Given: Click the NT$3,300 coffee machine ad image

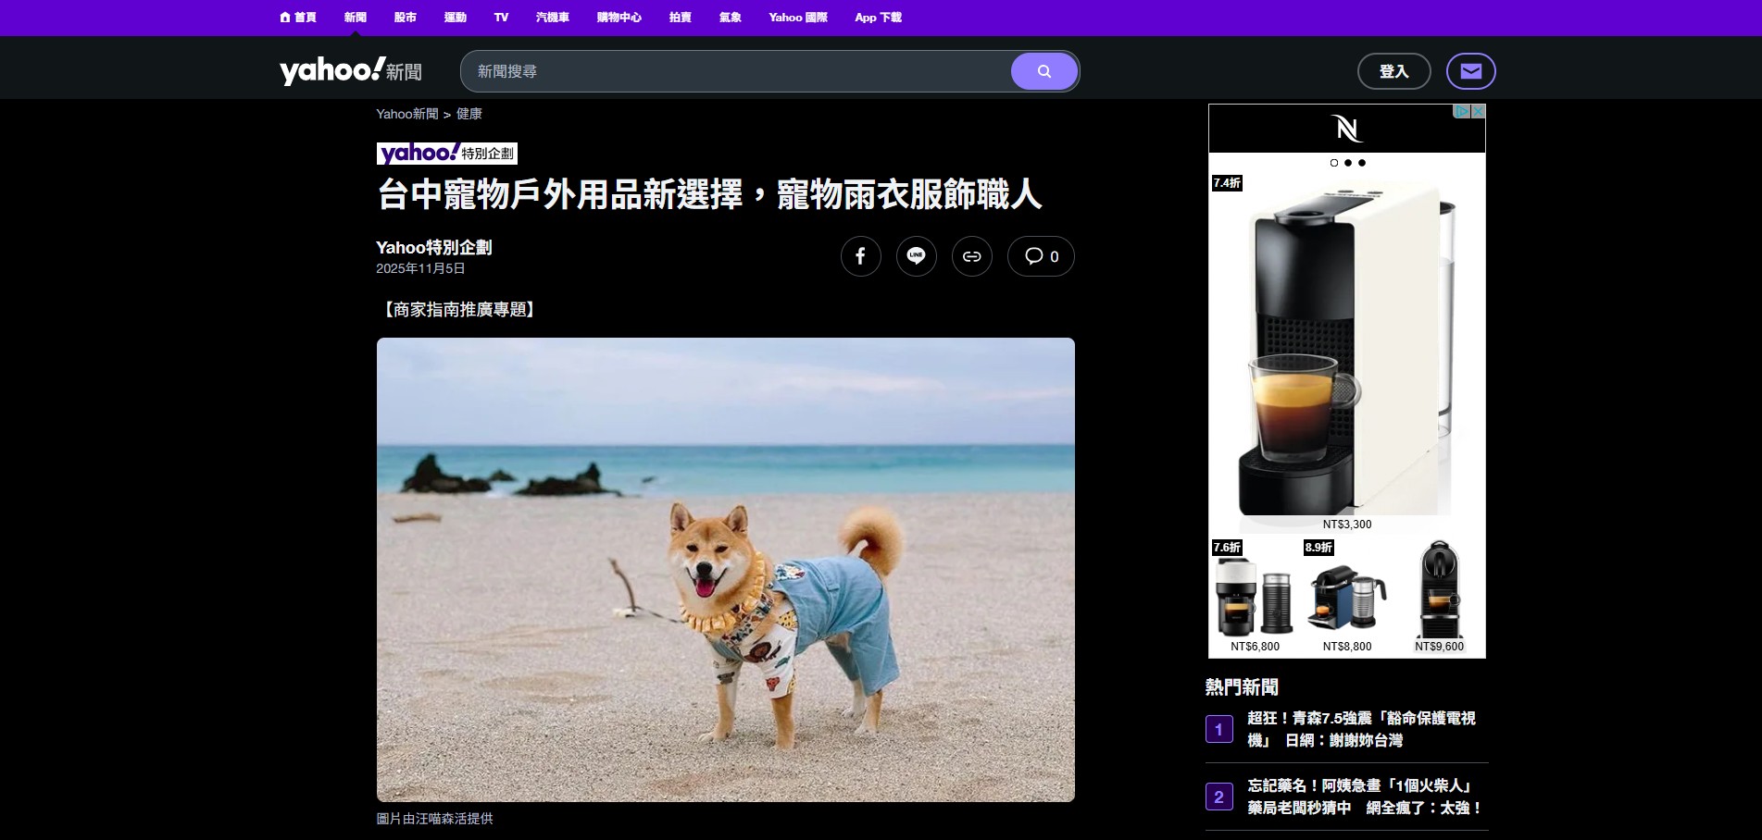Looking at the screenshot, I should (1346, 352).
